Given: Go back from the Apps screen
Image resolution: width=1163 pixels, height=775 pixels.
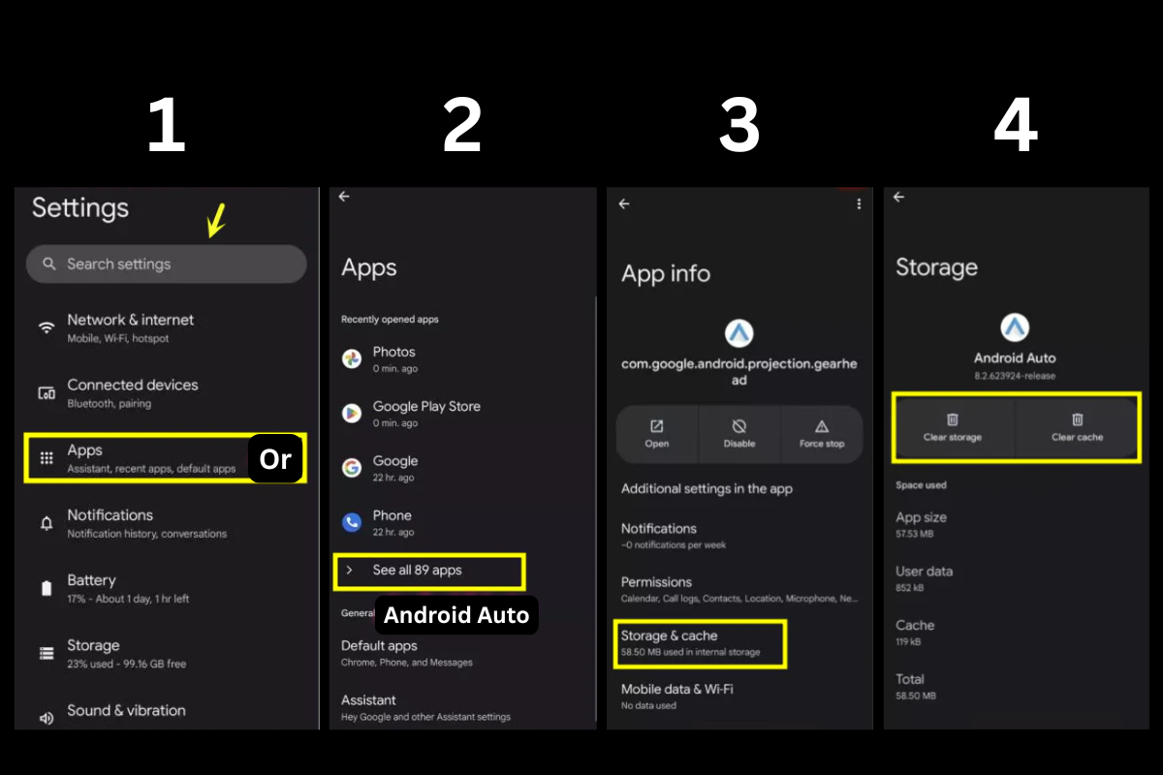Looking at the screenshot, I should click(344, 197).
